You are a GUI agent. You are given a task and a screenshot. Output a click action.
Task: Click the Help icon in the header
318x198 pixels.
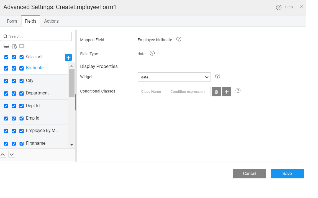279,7
